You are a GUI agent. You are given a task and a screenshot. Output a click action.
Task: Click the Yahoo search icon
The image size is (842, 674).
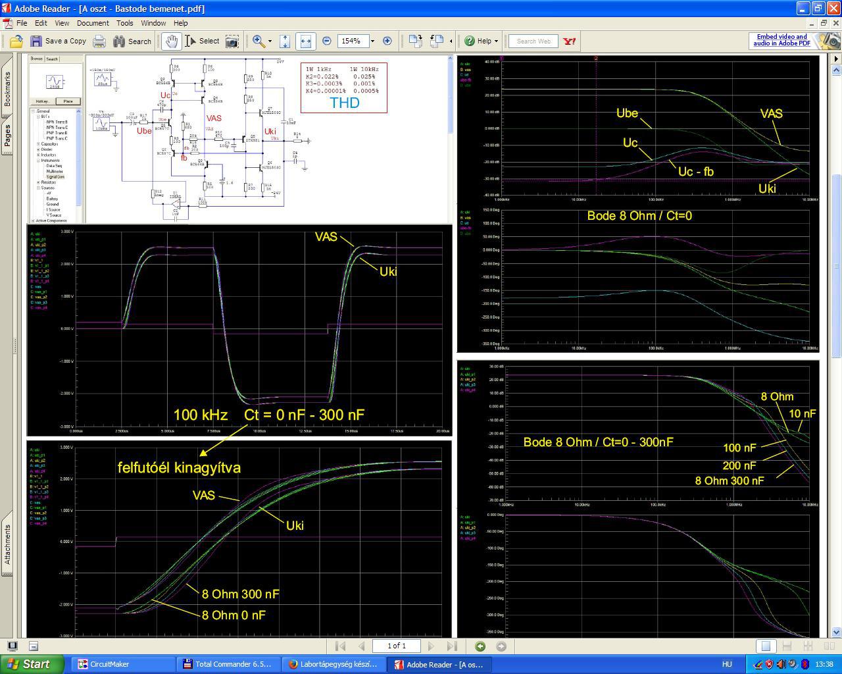pyautogui.click(x=570, y=41)
